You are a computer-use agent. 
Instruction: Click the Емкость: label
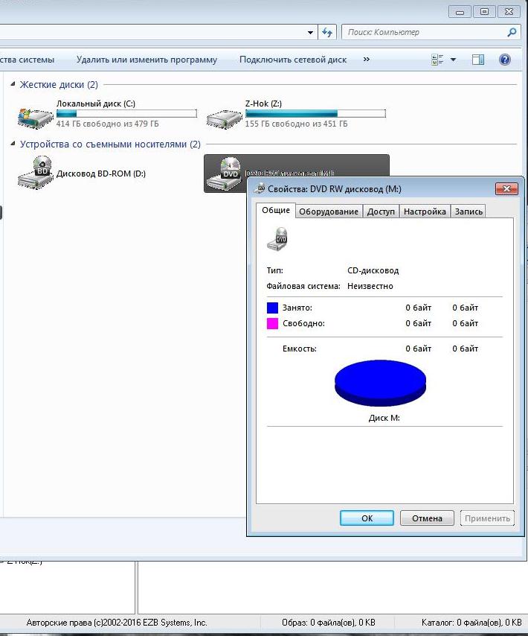299,349
